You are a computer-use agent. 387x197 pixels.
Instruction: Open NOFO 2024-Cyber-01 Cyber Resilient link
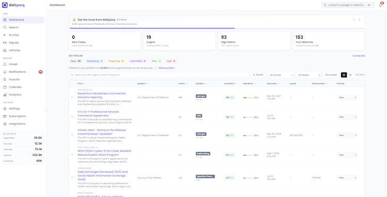[104, 153]
